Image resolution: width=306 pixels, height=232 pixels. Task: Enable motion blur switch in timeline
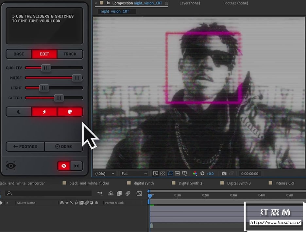click(128, 193)
